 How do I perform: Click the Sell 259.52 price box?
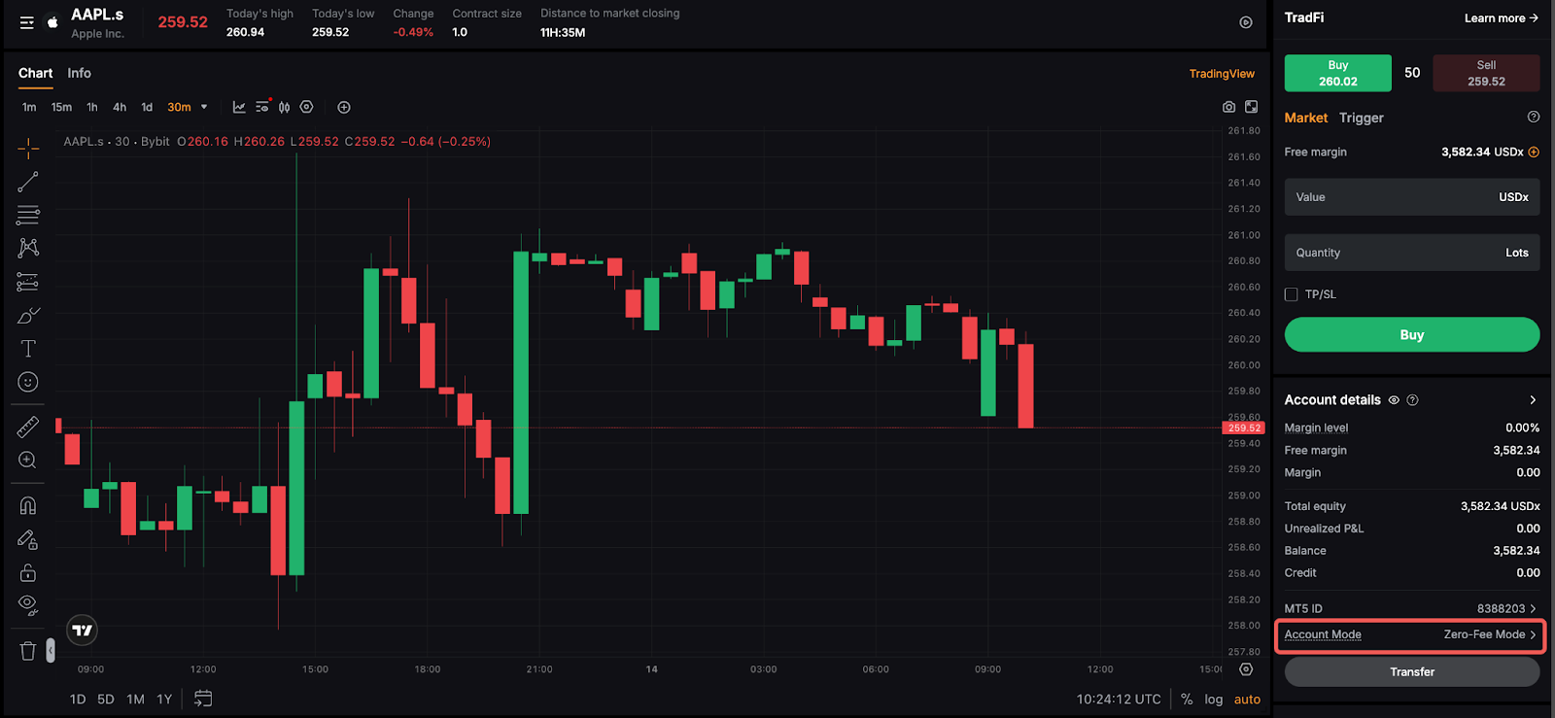coord(1485,73)
